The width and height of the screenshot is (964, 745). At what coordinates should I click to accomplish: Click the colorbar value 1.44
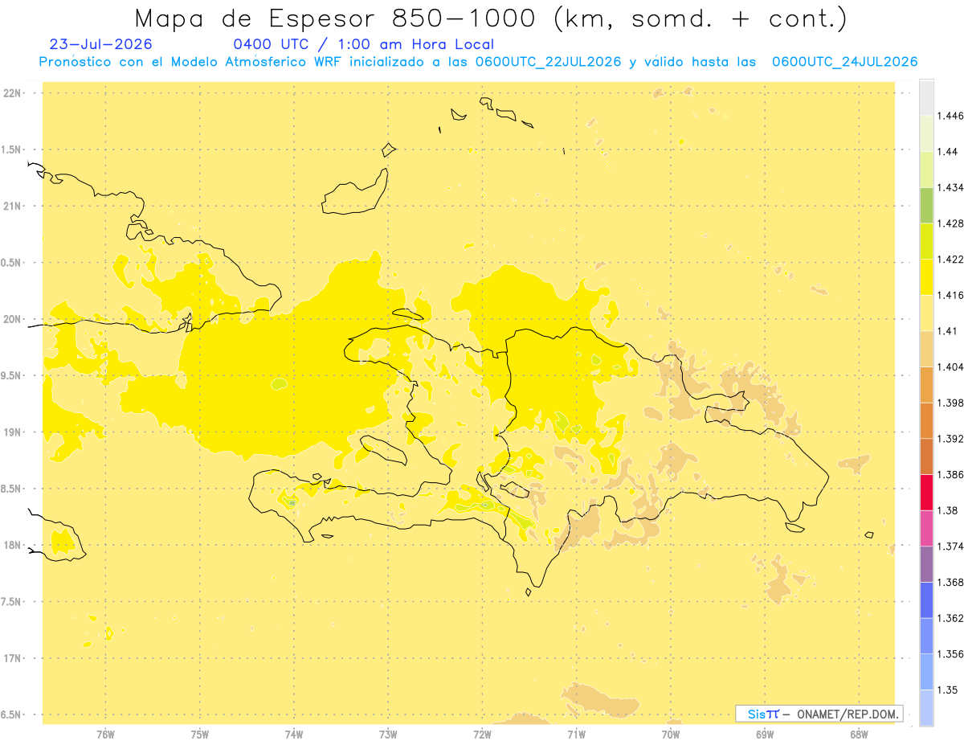coord(947,151)
